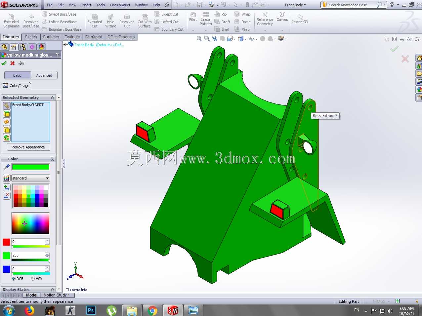The height and width of the screenshot is (316, 422).
Task: Open Search Knowledge Base dropdown arrow
Action: [385, 5]
